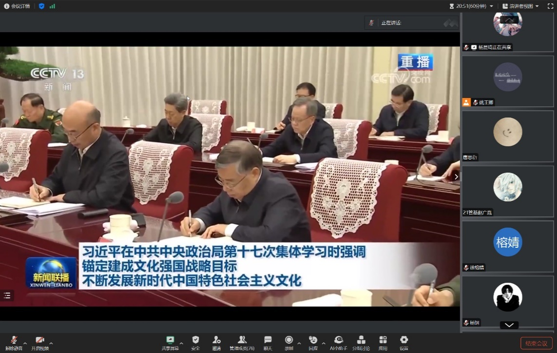This screenshot has height=353, width=557.
Task: Turn on camera with 开启视频
Action: [x=40, y=342]
